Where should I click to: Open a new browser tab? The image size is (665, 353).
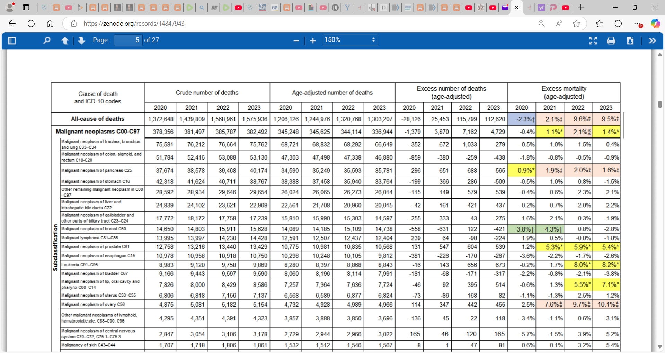tap(581, 7)
